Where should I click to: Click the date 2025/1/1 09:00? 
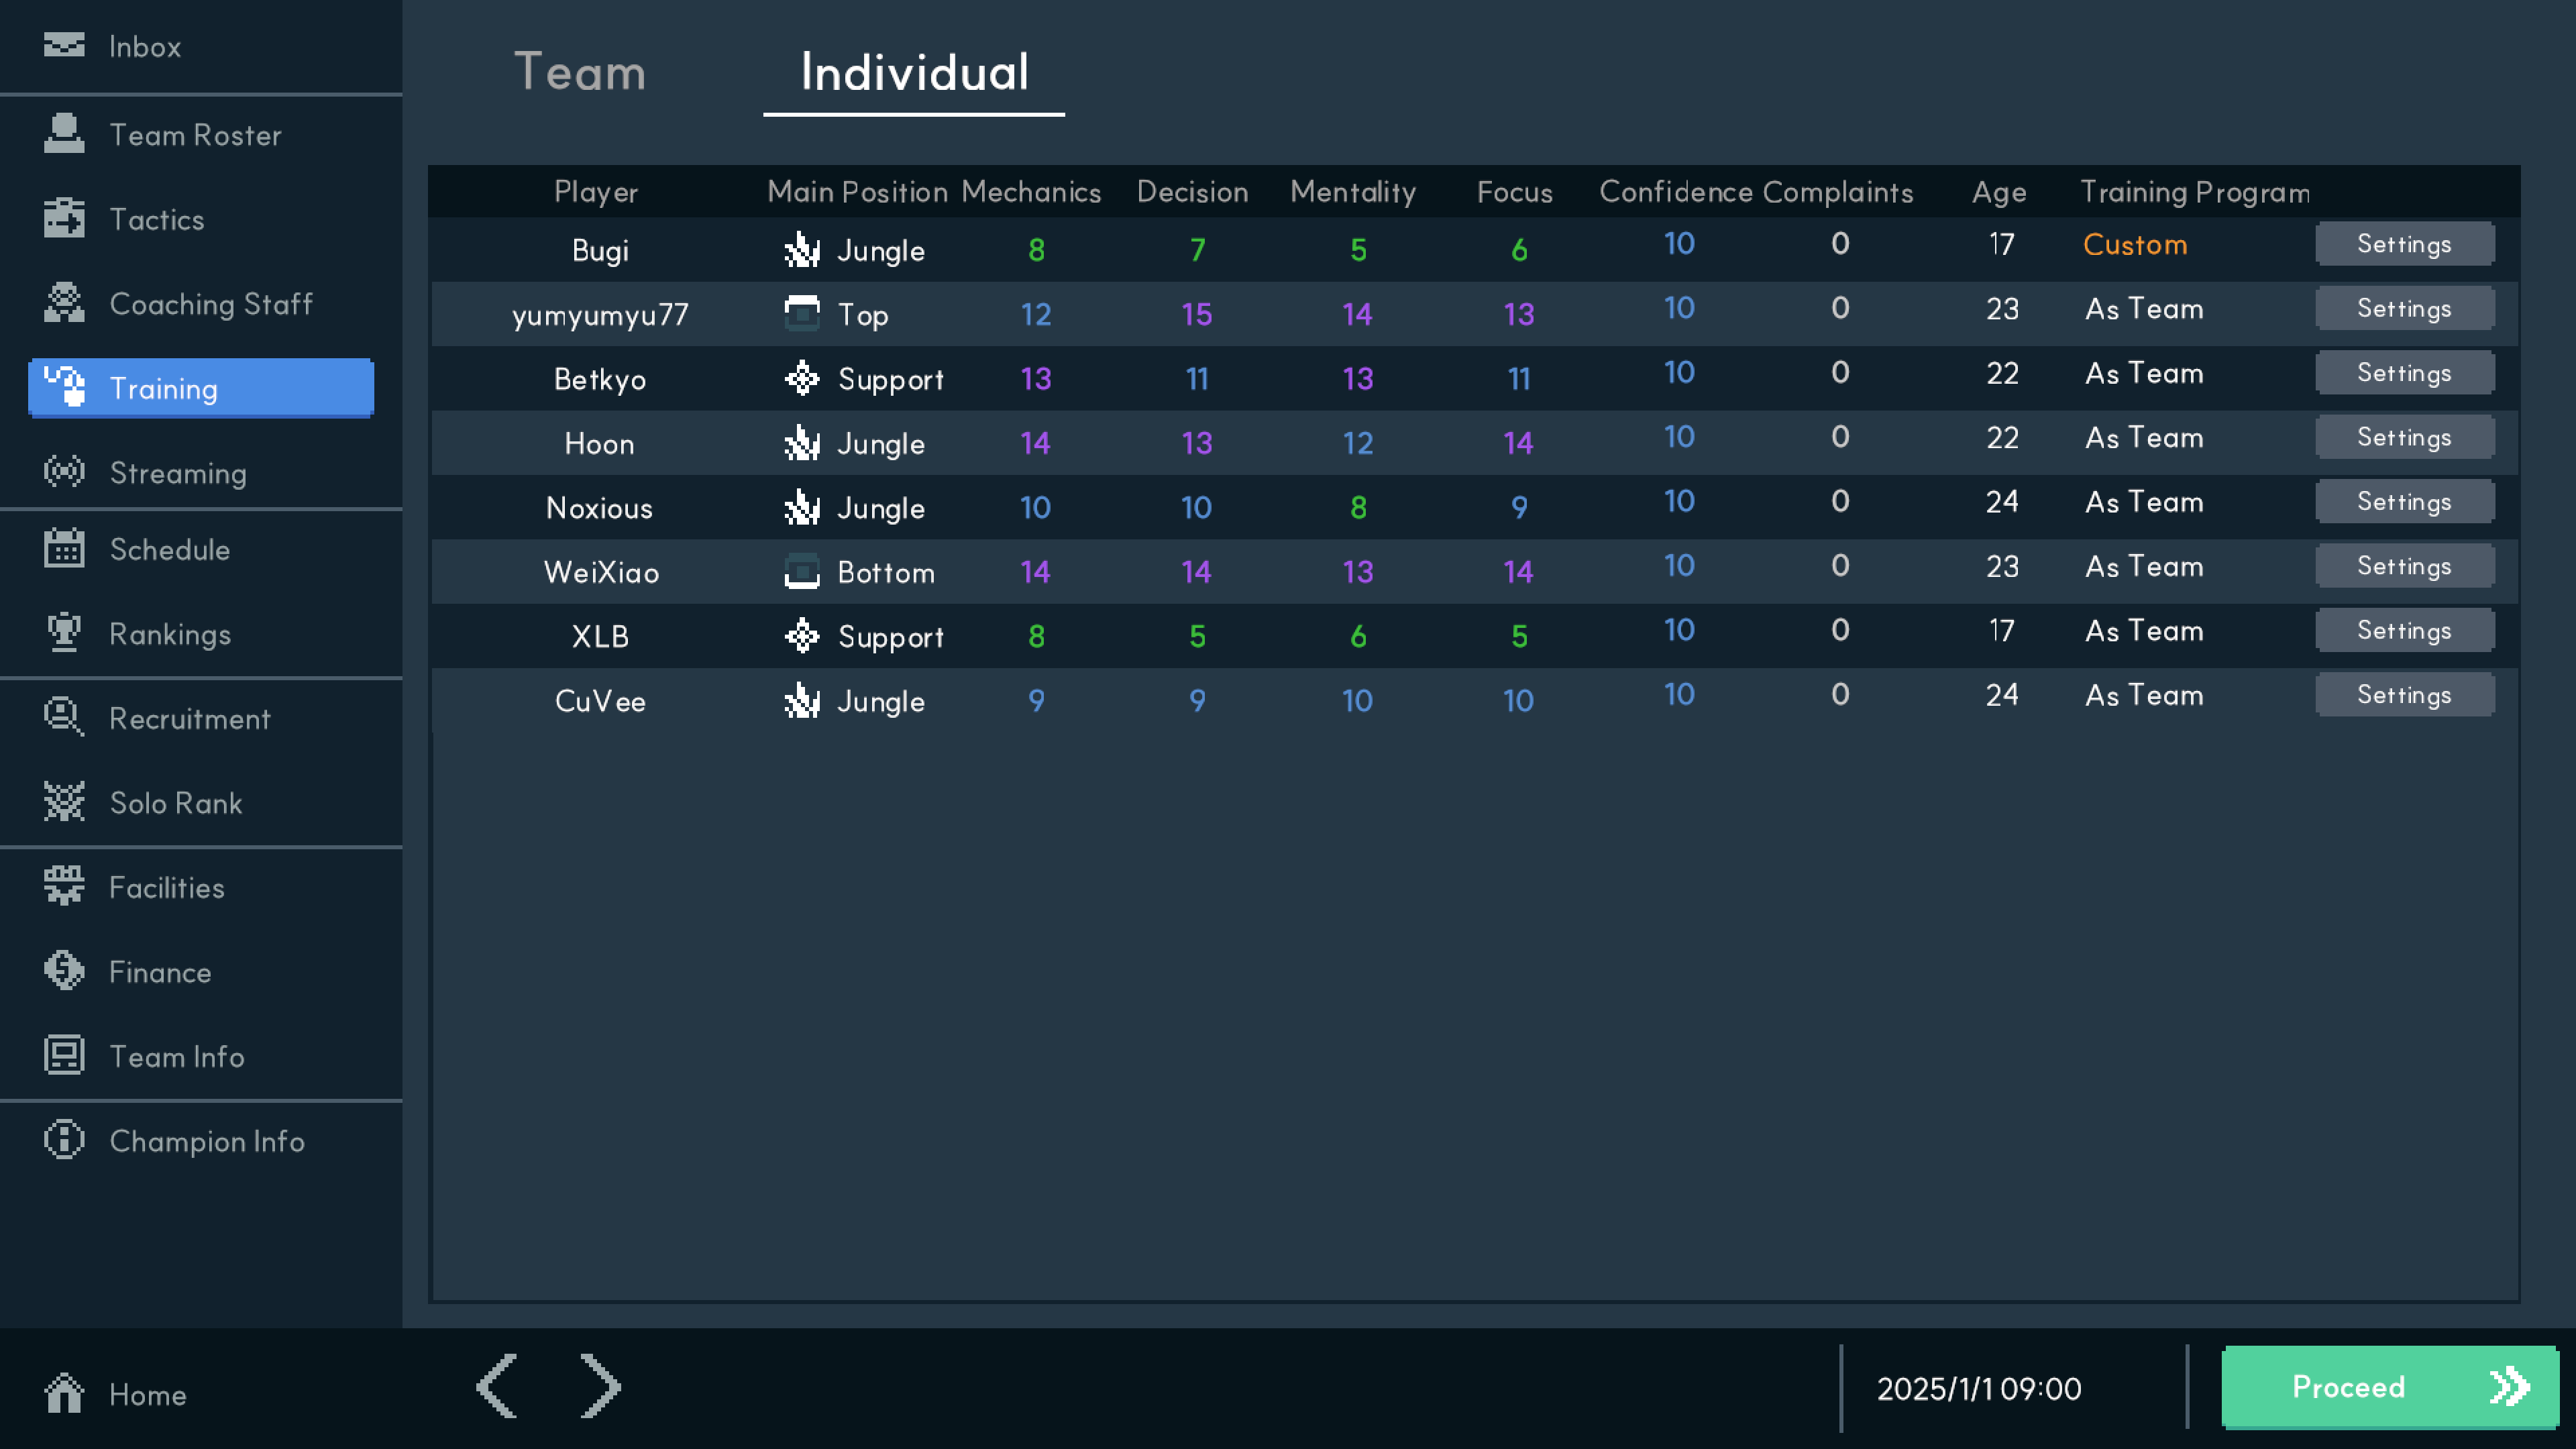click(x=1979, y=1388)
